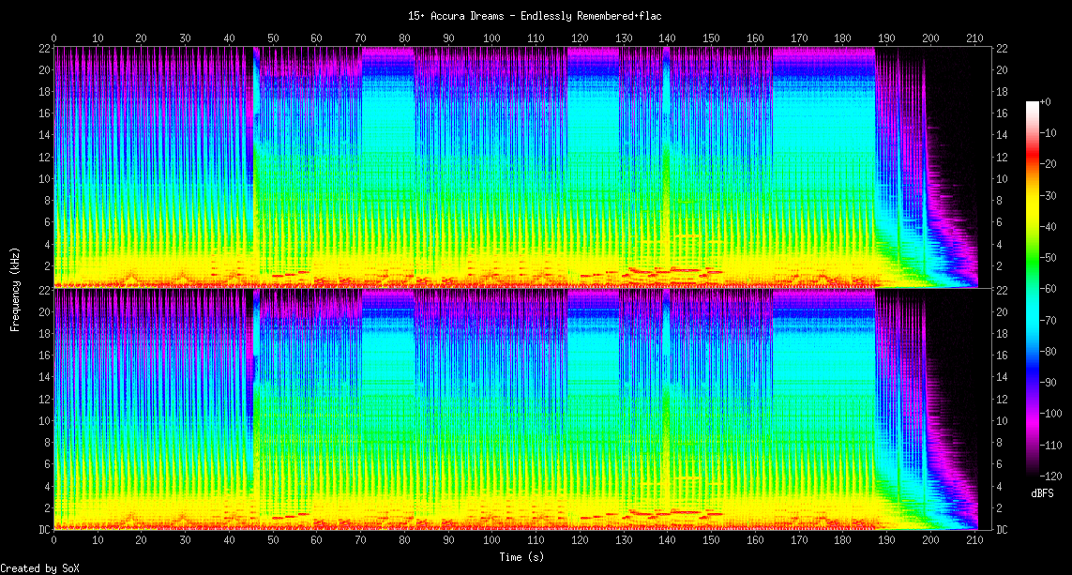This screenshot has width=1072, height=575.
Task: Click the 'DC' label at the bottom-left corner
Action: tap(43, 530)
